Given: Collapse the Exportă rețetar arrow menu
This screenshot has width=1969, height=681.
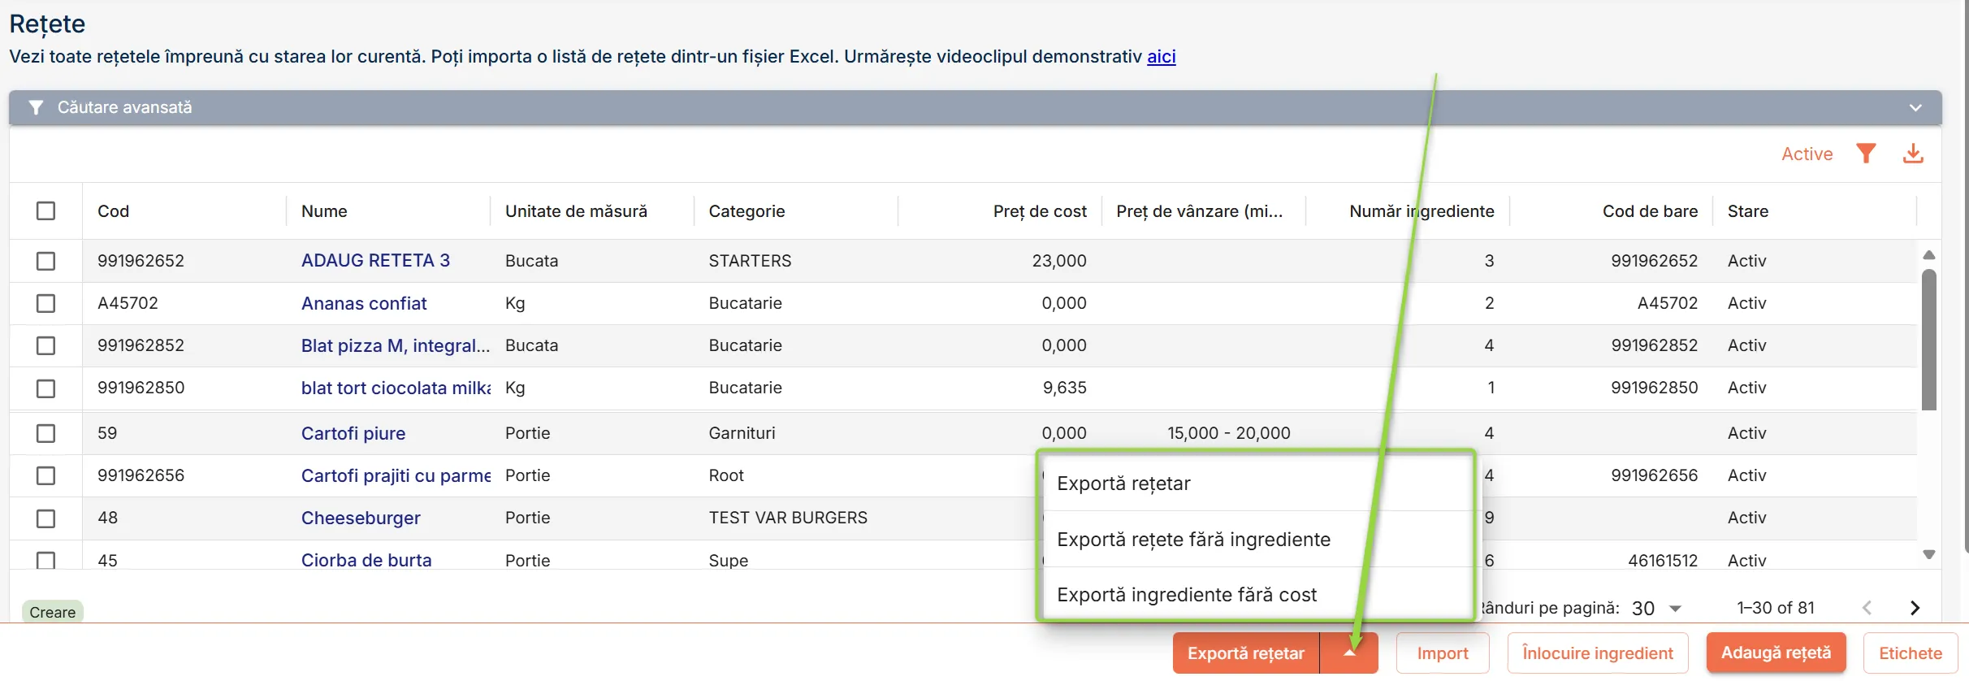Looking at the screenshot, I should point(1349,653).
